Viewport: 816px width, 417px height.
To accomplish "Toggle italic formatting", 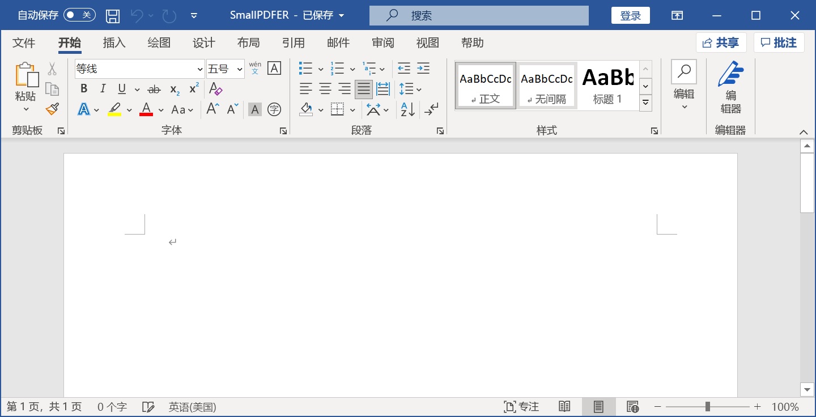I will click(103, 89).
